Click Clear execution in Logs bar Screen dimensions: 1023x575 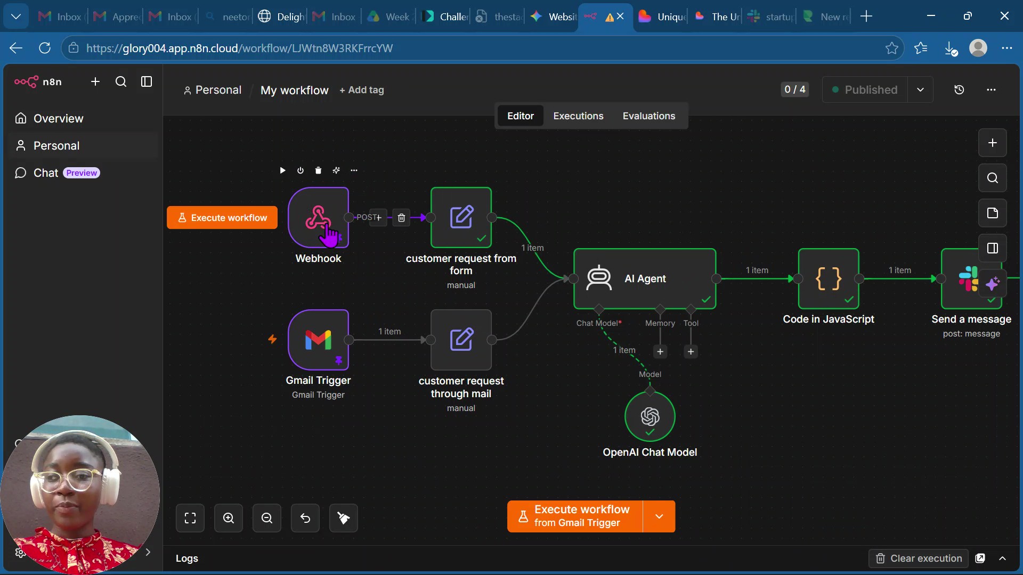pyautogui.click(x=919, y=558)
